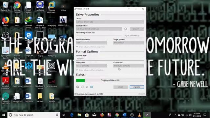Click the taskbar clock showing 6:50 PM

pos(197,115)
